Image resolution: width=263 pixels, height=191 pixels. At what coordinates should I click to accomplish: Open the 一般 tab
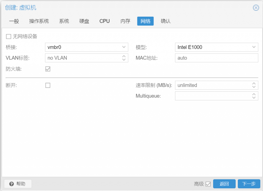tap(14, 21)
